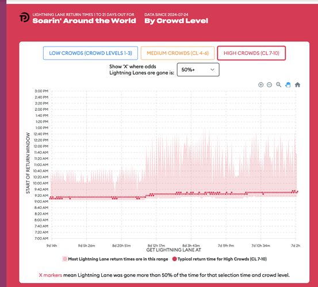Click the red 'X markers' text

pyautogui.click(x=51, y=275)
